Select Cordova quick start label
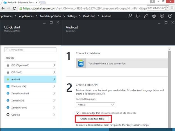Screen dimensions: 175x131 16,115
